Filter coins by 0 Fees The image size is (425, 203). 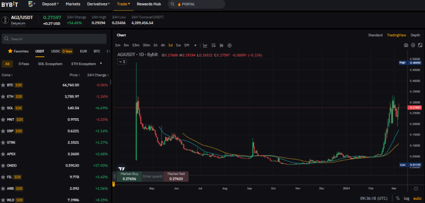click(23, 64)
